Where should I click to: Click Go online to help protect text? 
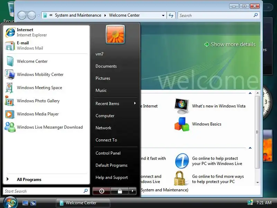pyautogui.click(x=217, y=161)
